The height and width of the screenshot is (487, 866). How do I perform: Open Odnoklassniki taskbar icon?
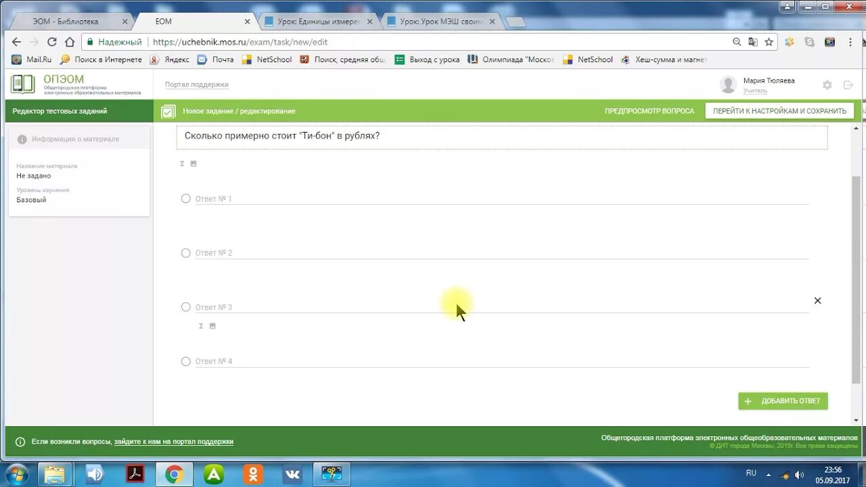(253, 474)
